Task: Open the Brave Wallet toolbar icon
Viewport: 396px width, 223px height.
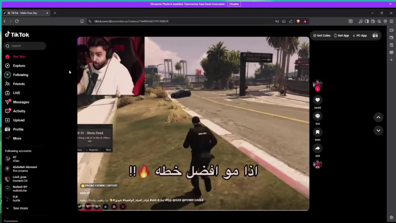Action: pyautogui.click(x=373, y=21)
